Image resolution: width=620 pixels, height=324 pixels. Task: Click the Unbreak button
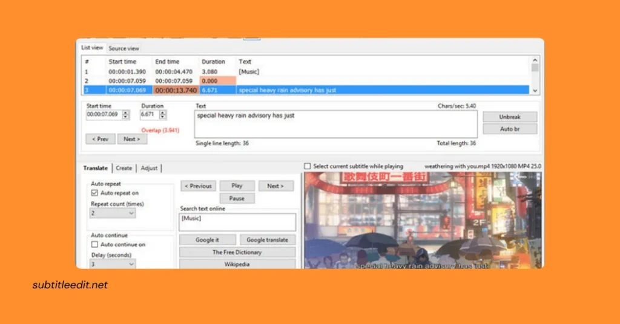tap(510, 117)
